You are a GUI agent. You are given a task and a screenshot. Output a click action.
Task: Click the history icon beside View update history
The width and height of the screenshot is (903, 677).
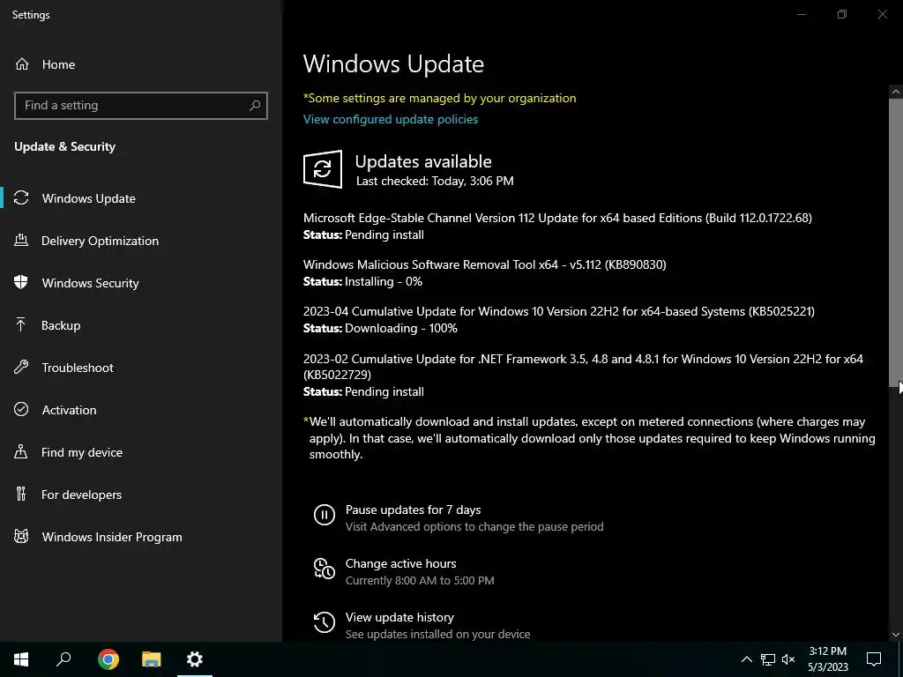[x=325, y=622]
